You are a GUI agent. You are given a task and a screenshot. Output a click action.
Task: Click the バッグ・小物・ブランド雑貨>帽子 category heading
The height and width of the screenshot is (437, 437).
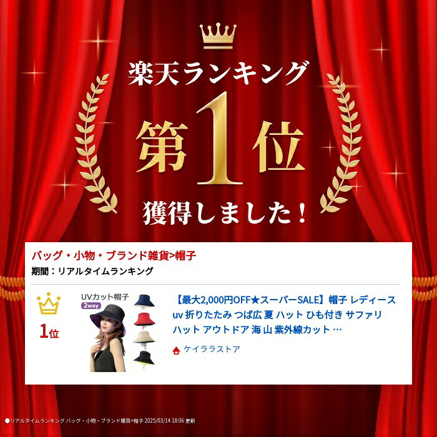tap(114, 255)
